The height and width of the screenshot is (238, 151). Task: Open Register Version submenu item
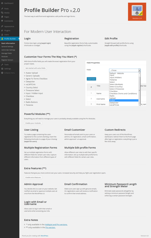tap(7, 60)
